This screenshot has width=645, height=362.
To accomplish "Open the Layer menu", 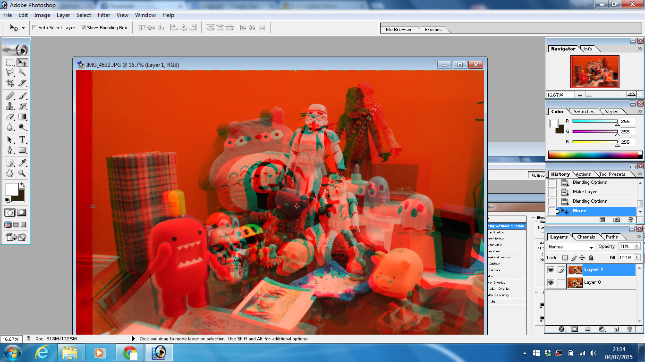I will pos(63,15).
